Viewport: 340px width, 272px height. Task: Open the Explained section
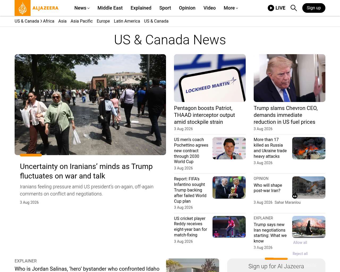(x=141, y=8)
